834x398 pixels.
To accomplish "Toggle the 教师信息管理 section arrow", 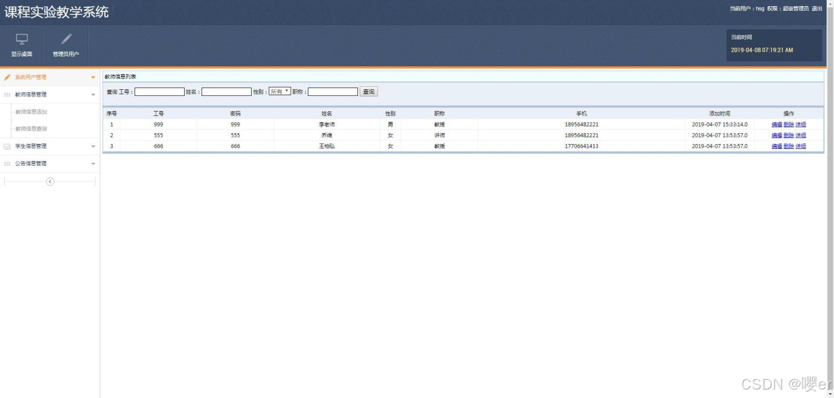I will point(93,95).
